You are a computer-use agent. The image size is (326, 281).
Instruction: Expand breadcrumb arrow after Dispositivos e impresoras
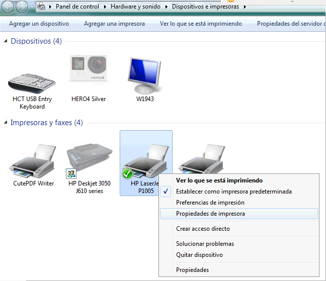click(x=245, y=7)
